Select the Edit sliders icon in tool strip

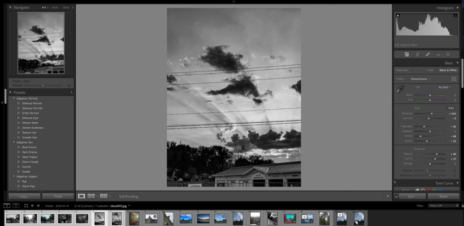(406, 54)
